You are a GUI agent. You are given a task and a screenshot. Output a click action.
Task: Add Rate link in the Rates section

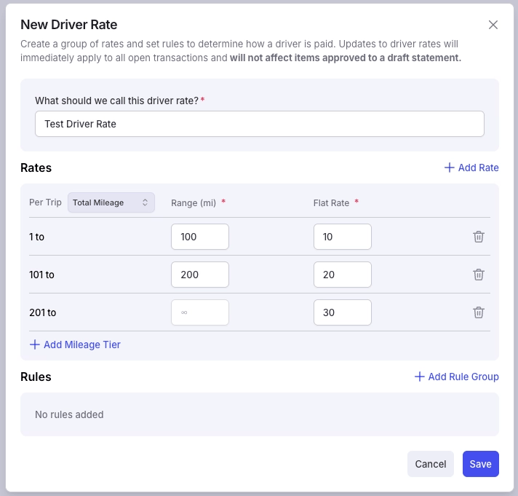(471, 168)
